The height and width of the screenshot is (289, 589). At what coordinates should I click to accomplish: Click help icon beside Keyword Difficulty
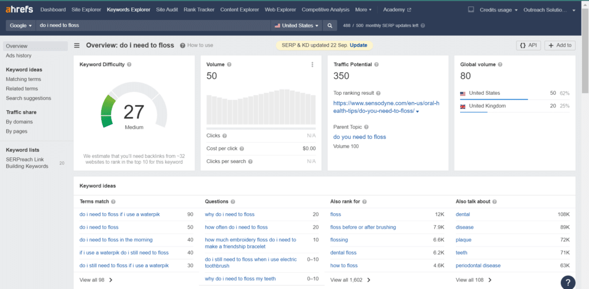point(129,64)
